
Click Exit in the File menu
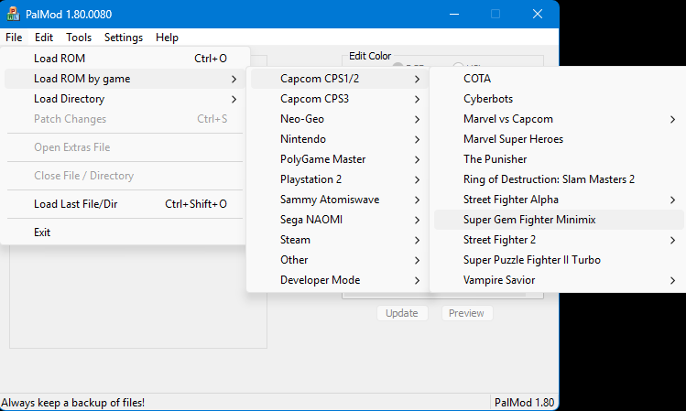(x=42, y=233)
